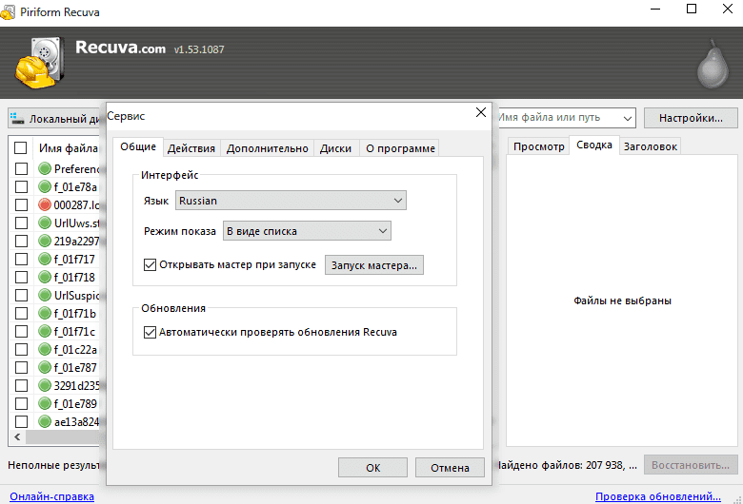The height and width of the screenshot is (504, 743).
Task: Toggle automatic Recuva update check checkbox
Action: (x=150, y=332)
